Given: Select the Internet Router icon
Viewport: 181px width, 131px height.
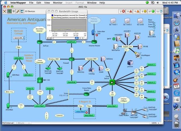Looking at the screenshot, I should [94, 42].
